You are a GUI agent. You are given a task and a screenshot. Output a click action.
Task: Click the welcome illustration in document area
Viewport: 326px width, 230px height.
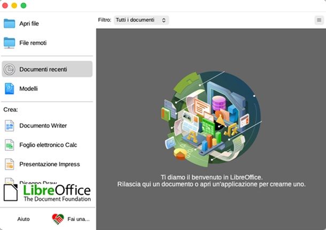pyautogui.click(x=211, y=119)
